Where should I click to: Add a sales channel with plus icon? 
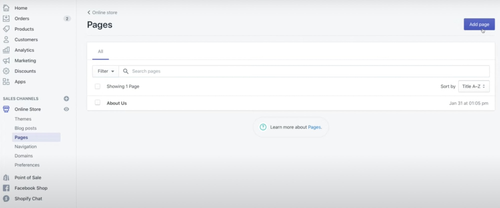click(66, 98)
